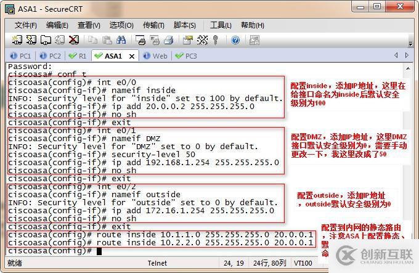Viewport: 419px width, 273px height.
Task: Click the 'ip add 20.0.0.2' line
Action: 131,107
